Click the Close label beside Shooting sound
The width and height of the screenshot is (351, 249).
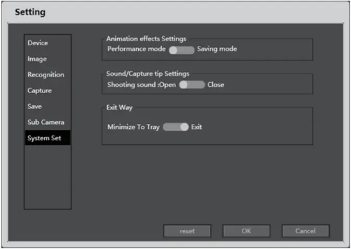(x=216, y=84)
